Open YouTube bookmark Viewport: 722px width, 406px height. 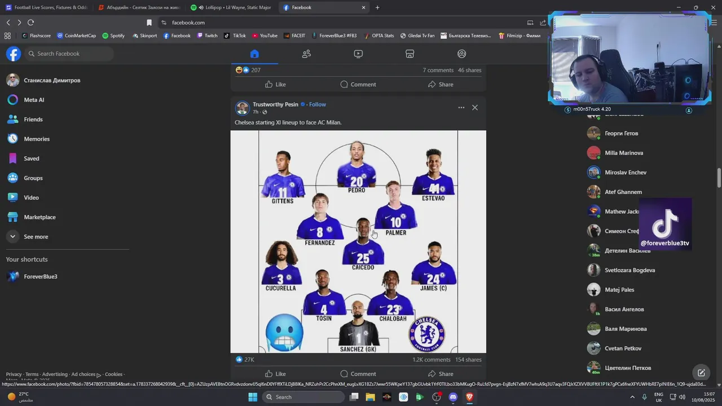click(x=265, y=36)
